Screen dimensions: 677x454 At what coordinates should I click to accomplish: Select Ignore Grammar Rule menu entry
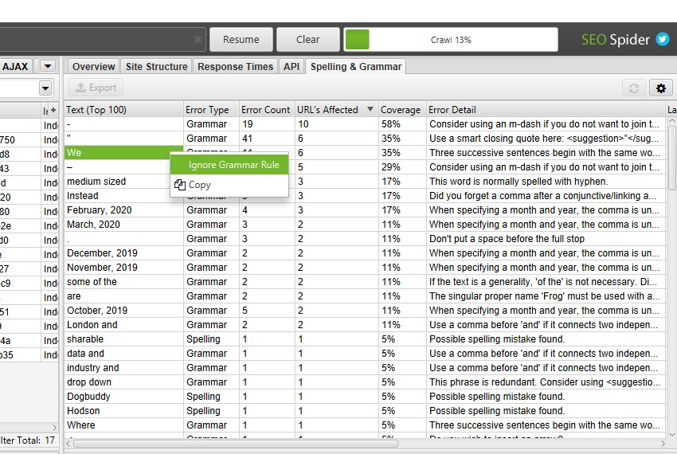pyautogui.click(x=233, y=165)
